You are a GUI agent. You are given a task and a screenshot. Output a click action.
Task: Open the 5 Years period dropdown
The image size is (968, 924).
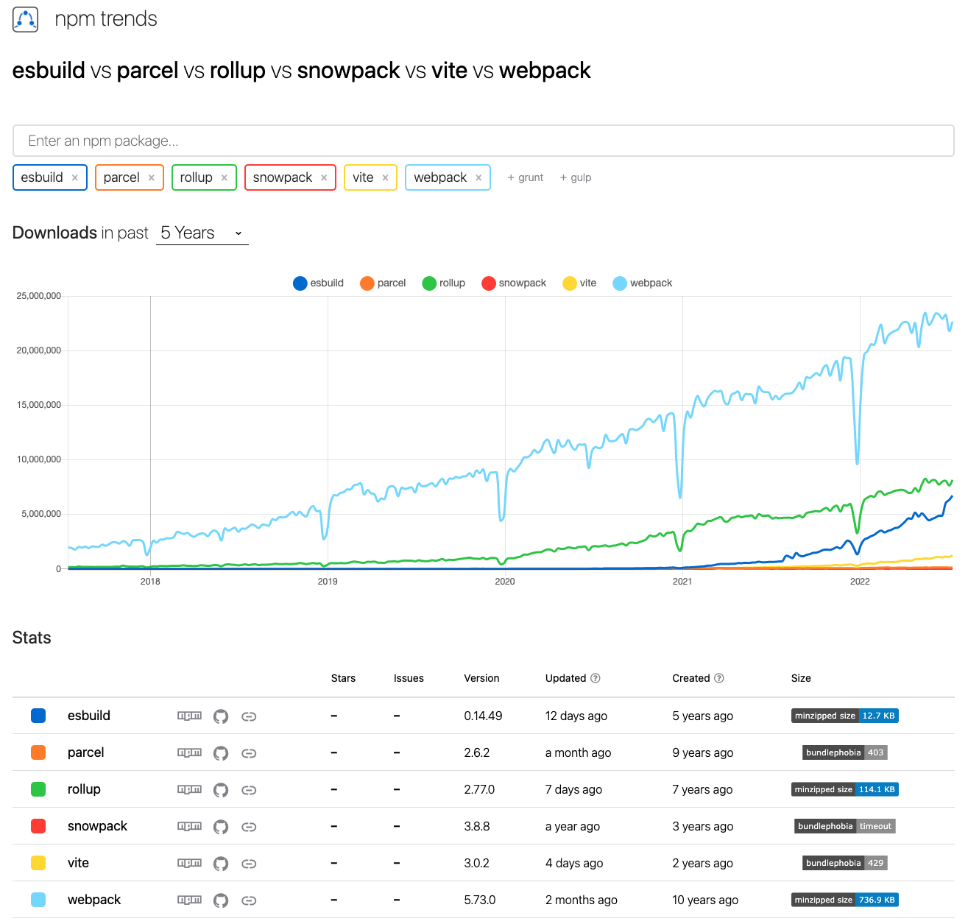202,233
